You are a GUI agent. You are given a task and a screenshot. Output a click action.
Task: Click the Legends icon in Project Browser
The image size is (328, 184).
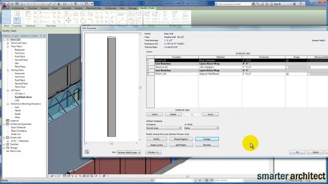[8, 121]
